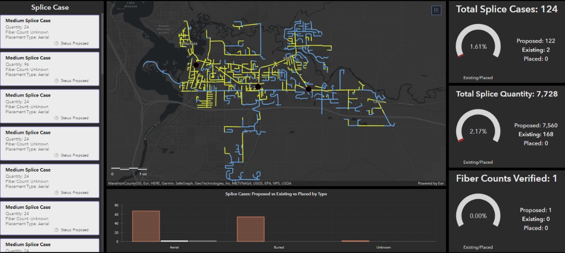This screenshot has width=565, height=253.
Task: Click the Aerial proposed orange bar
Action: pos(146,226)
